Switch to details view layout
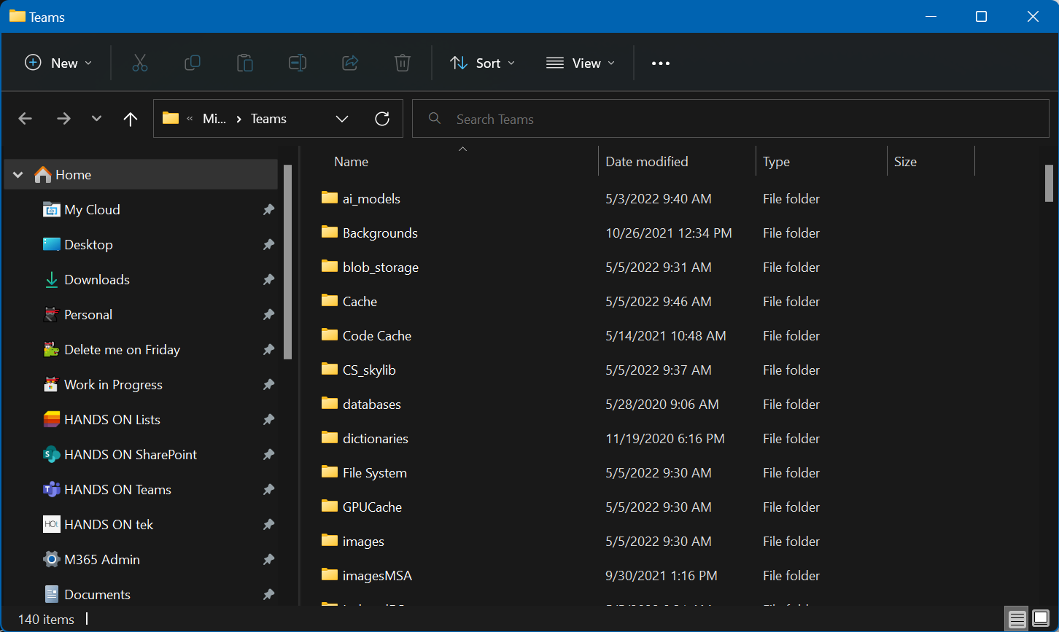This screenshot has height=632, width=1059. pos(1017,619)
